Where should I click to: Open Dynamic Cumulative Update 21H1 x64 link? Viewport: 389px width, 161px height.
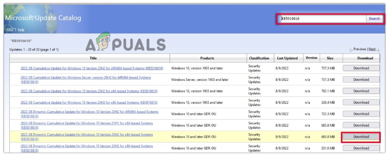(x=87, y=125)
